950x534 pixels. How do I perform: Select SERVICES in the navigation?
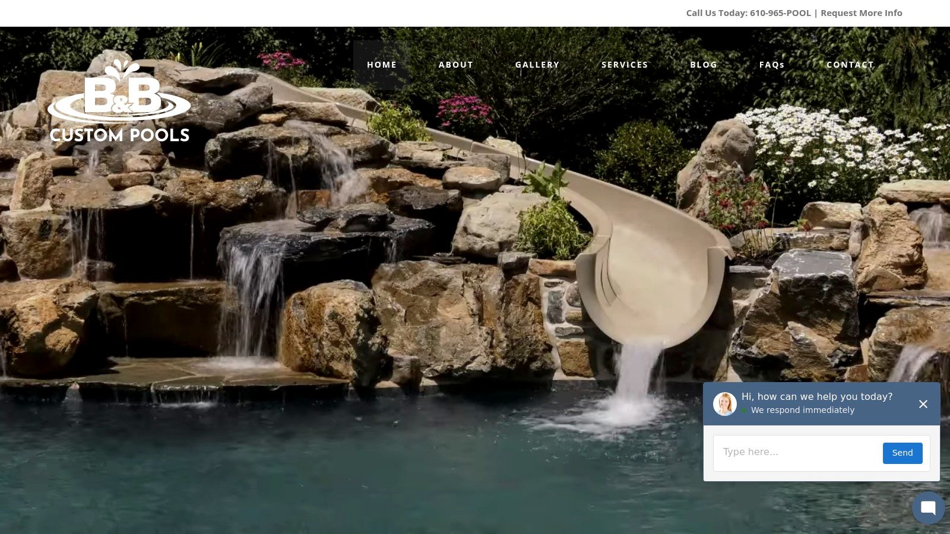coord(625,65)
